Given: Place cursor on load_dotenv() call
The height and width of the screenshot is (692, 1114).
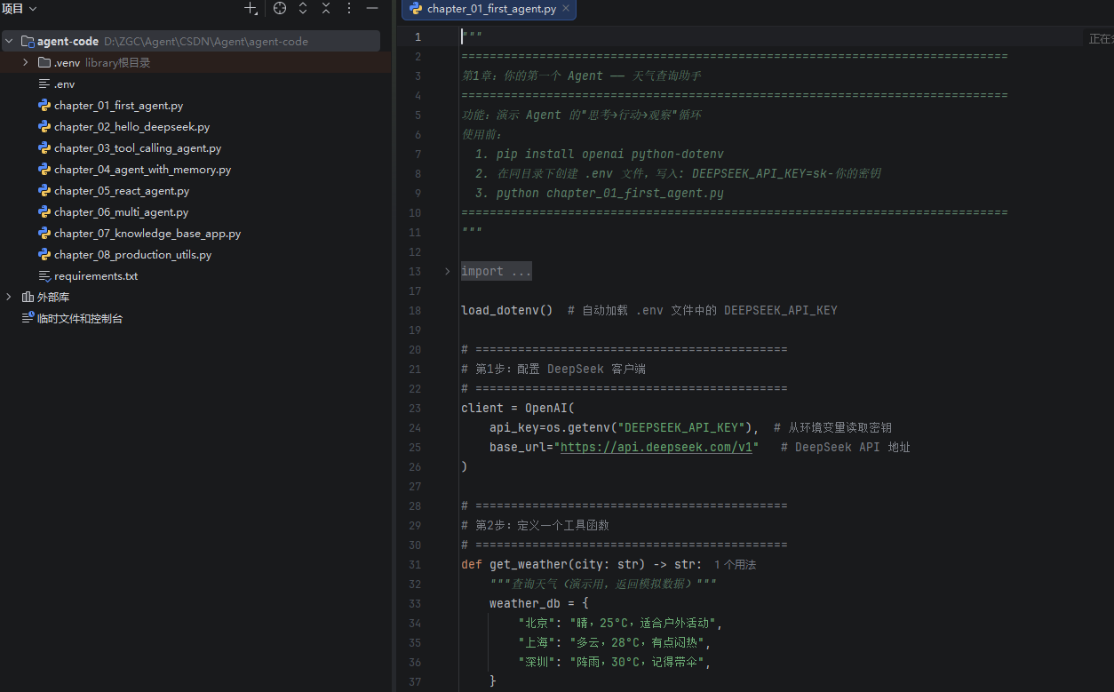Looking at the screenshot, I should (x=506, y=311).
